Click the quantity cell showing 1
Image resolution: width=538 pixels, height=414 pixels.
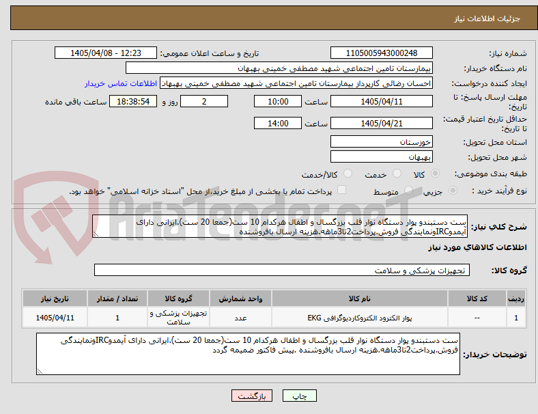coord(117,318)
